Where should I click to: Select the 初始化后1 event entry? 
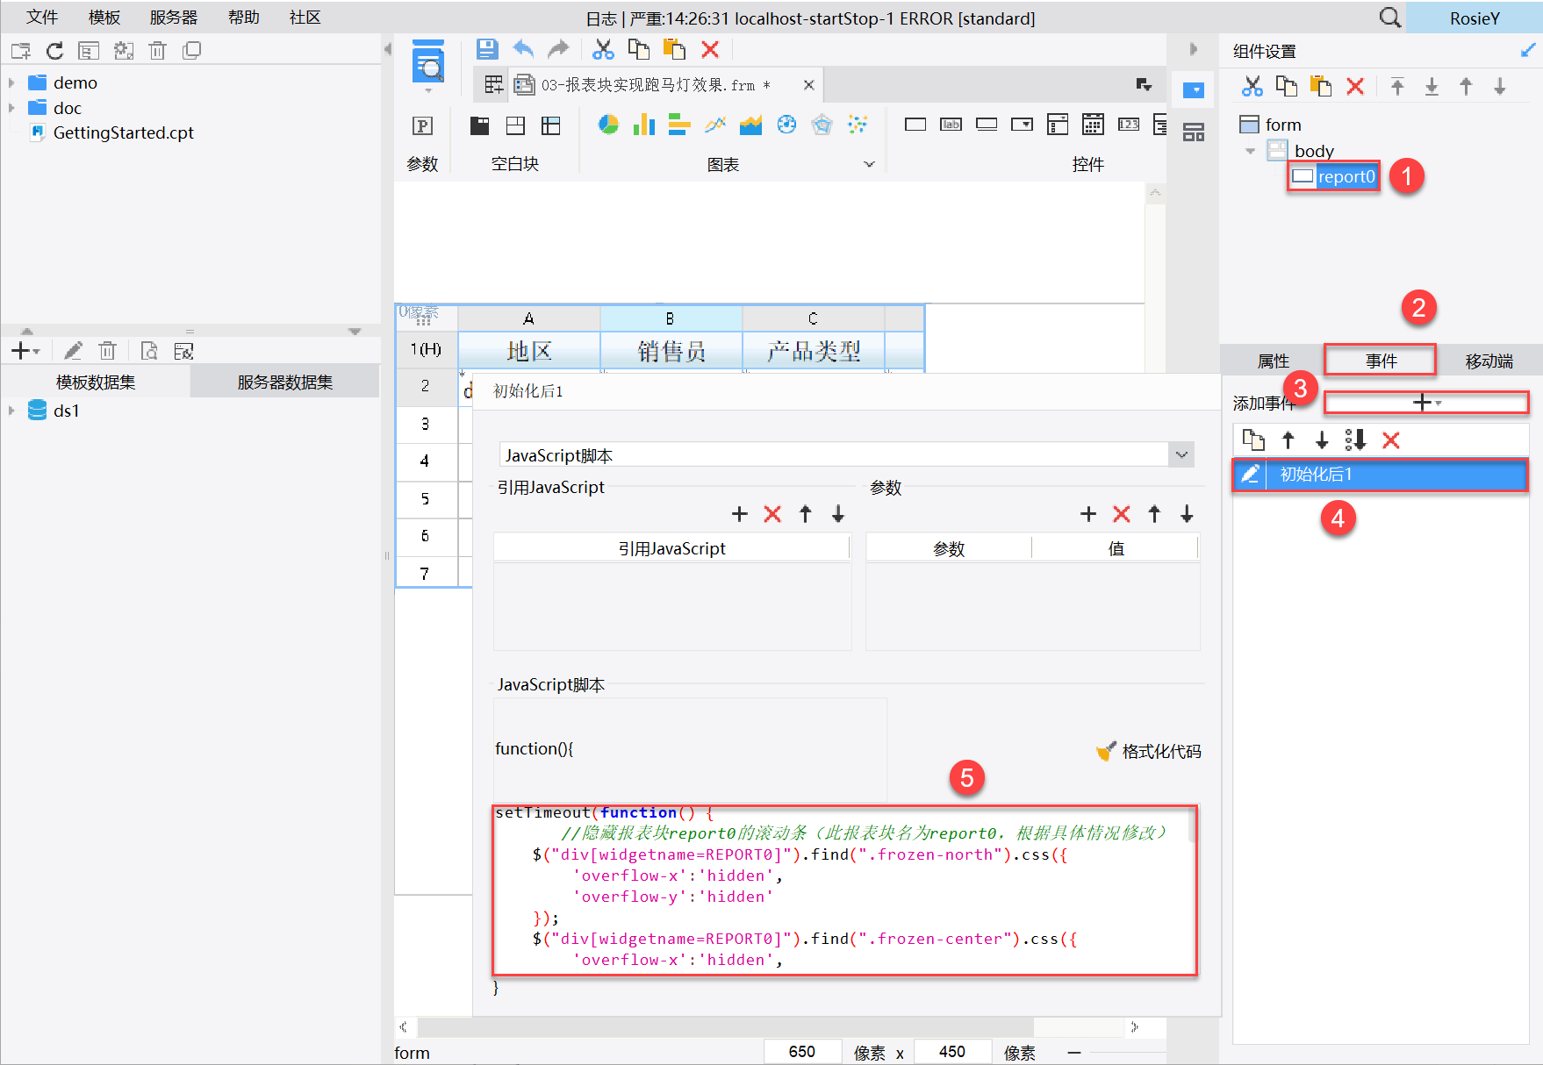1380,475
